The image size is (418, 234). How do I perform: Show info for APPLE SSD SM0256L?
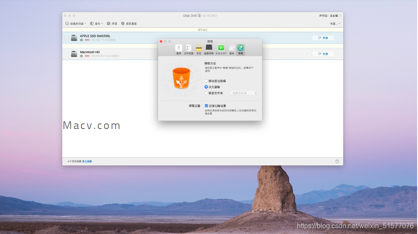[81, 40]
